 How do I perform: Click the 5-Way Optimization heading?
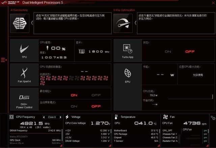pyautogui.click(x=124, y=10)
